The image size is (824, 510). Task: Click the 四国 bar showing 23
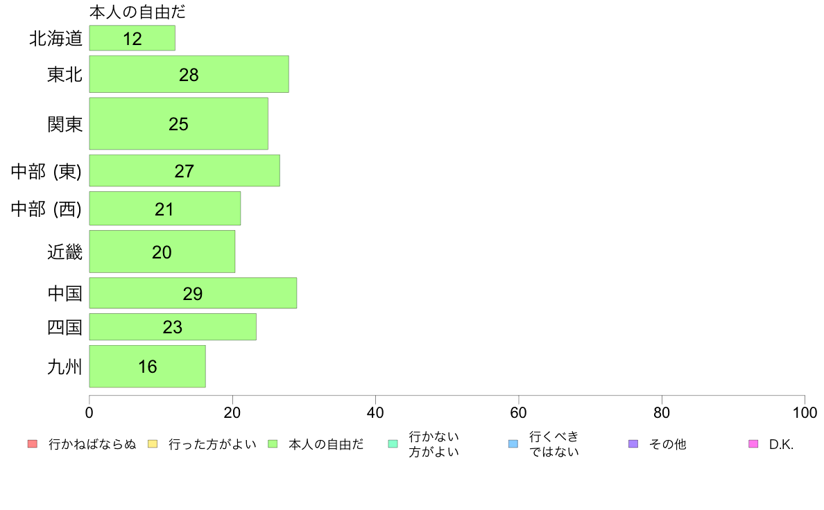tap(173, 326)
